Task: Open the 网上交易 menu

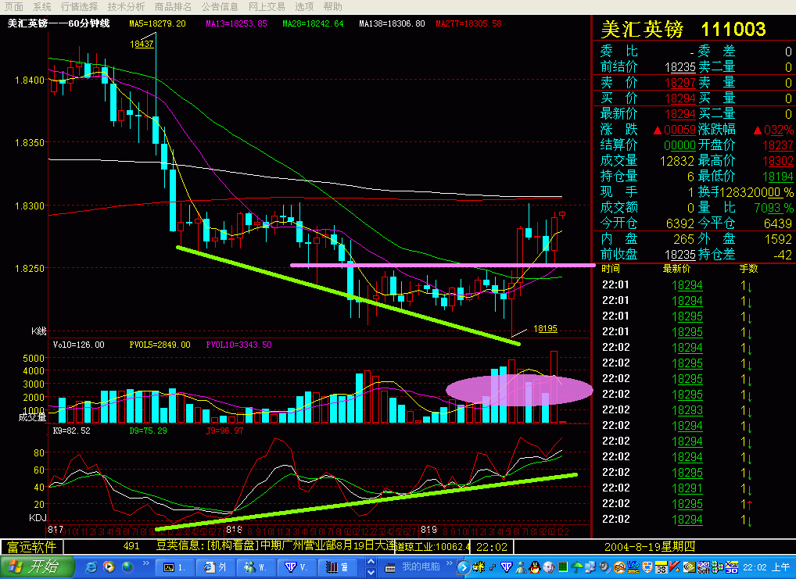Action: 267,6
